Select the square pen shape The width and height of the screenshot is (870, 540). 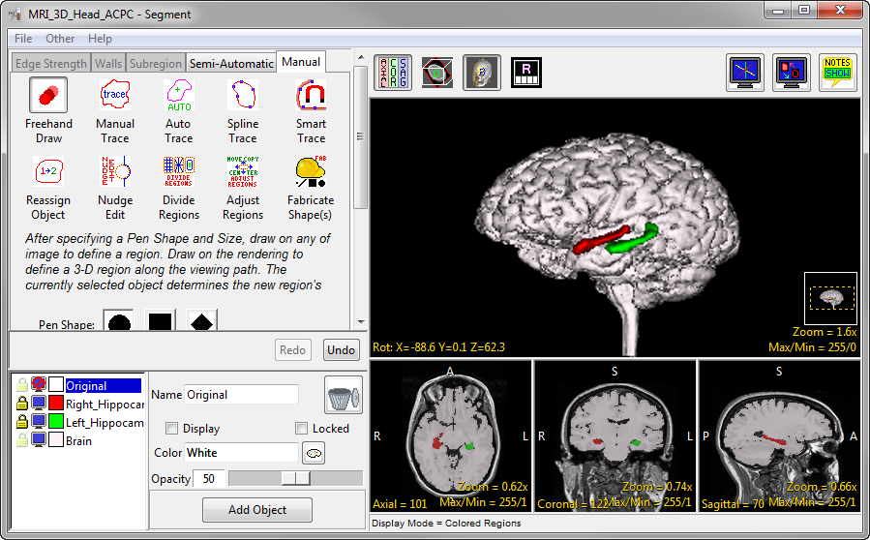(x=161, y=320)
